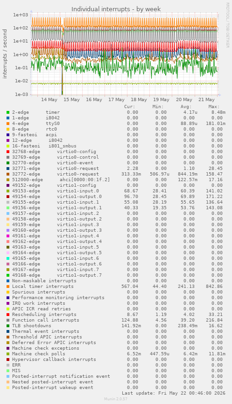Select the red swatch next to virtio0-config
This screenshot has width=232, height=404.
pyautogui.click(x=8, y=152)
